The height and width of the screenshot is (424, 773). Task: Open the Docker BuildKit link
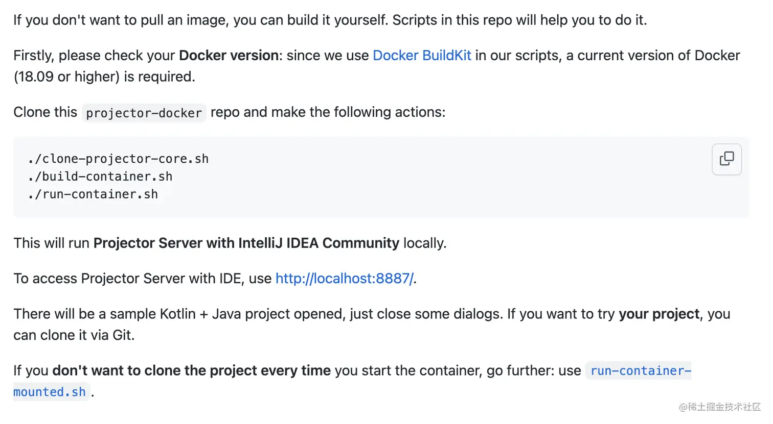pos(422,55)
